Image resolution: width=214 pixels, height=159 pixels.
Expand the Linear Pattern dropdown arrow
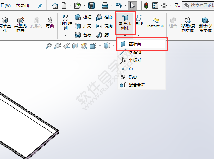click(x=66, y=36)
